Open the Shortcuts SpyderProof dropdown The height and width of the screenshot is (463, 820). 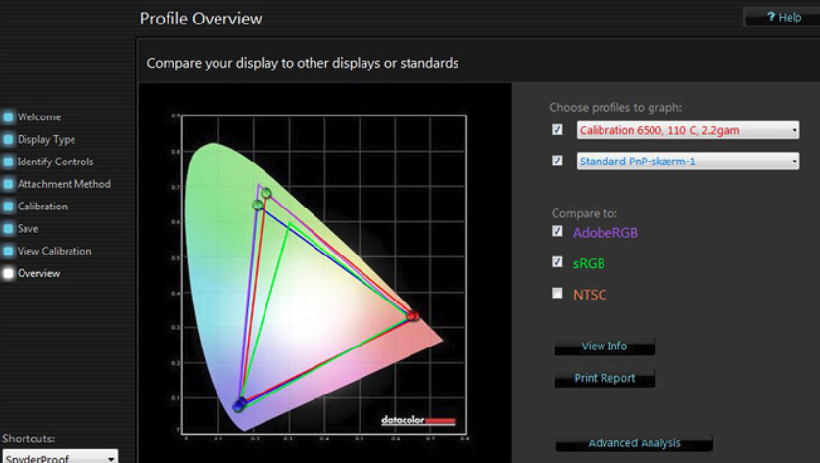click(60, 456)
